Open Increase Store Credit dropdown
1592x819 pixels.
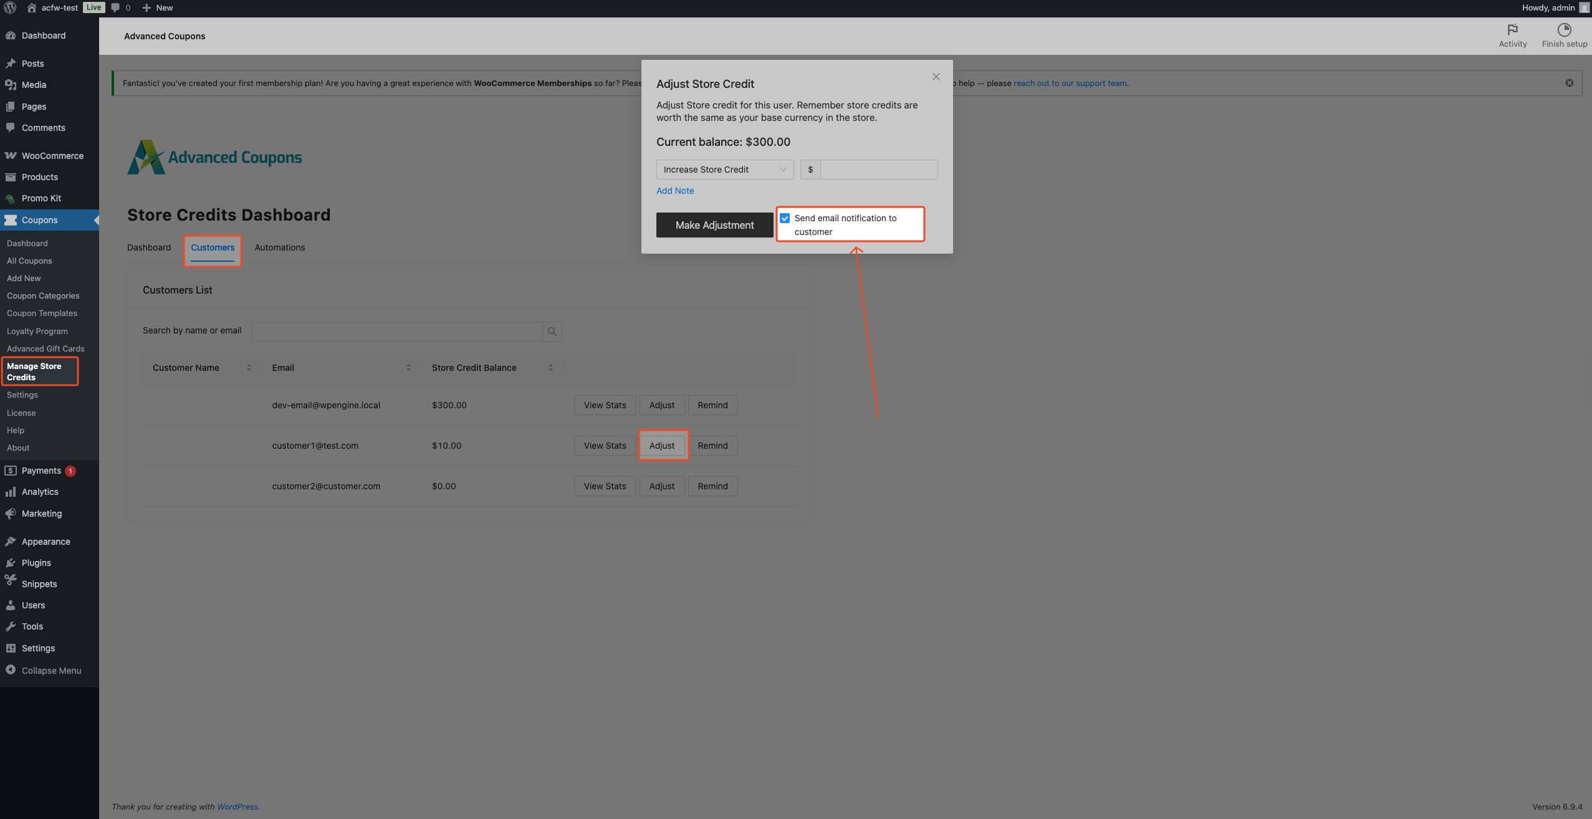724,170
